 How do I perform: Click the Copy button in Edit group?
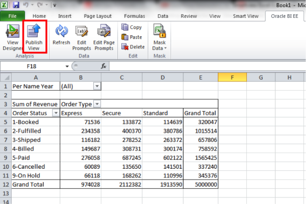[x=132, y=27]
